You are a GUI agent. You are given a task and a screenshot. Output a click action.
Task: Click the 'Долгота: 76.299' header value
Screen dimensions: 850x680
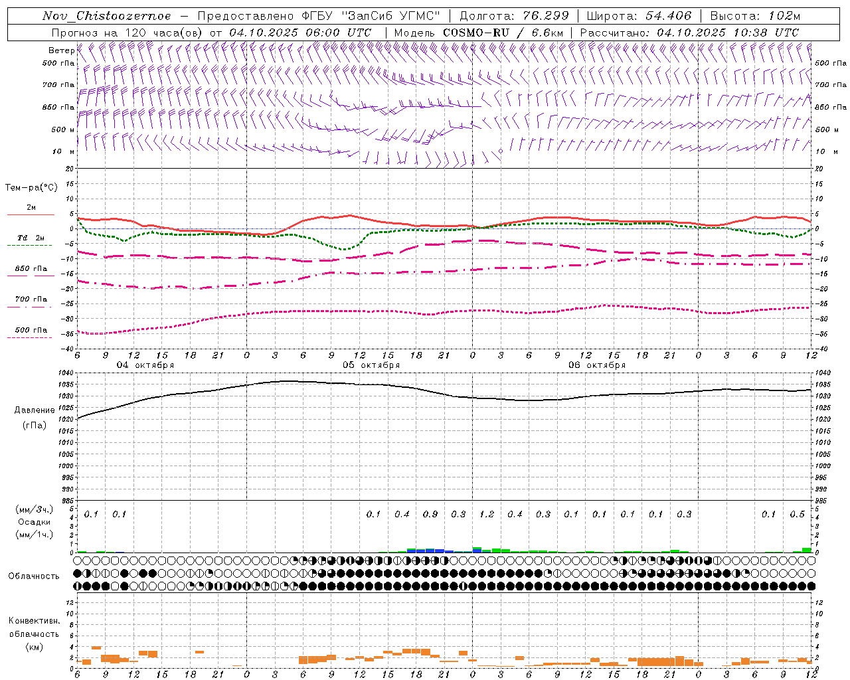click(515, 16)
